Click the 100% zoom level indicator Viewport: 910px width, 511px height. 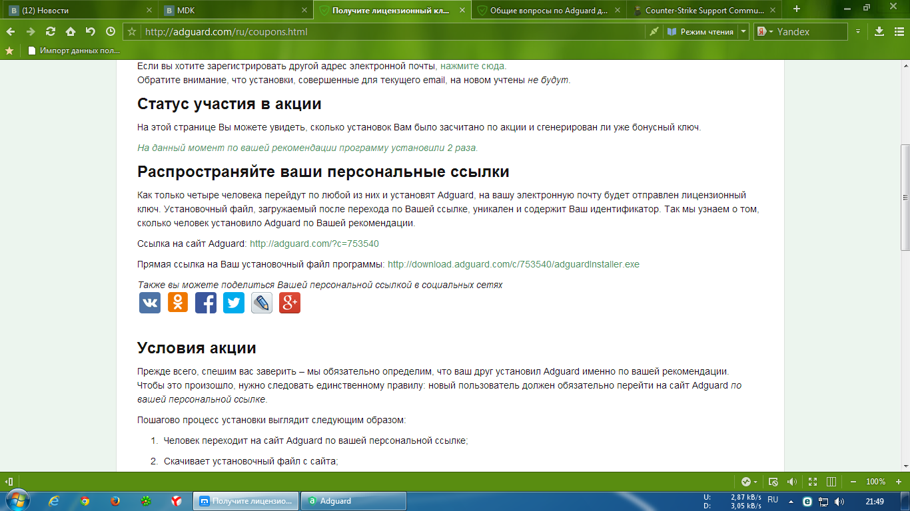(875, 481)
